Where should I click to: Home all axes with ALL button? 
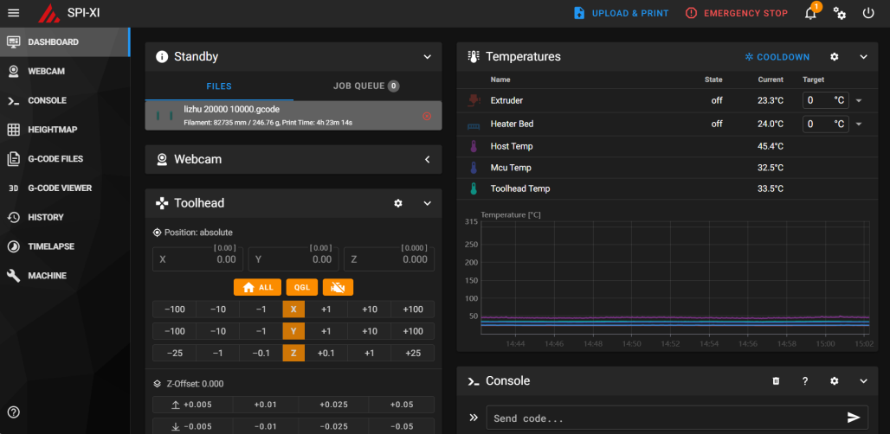tap(260, 287)
